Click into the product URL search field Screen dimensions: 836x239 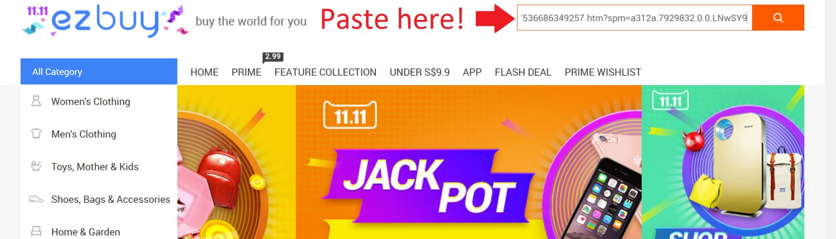pos(634,18)
